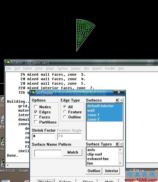Click the Grid Display dialog title icon
The image size is (158, 182).
click(x=33, y=93)
